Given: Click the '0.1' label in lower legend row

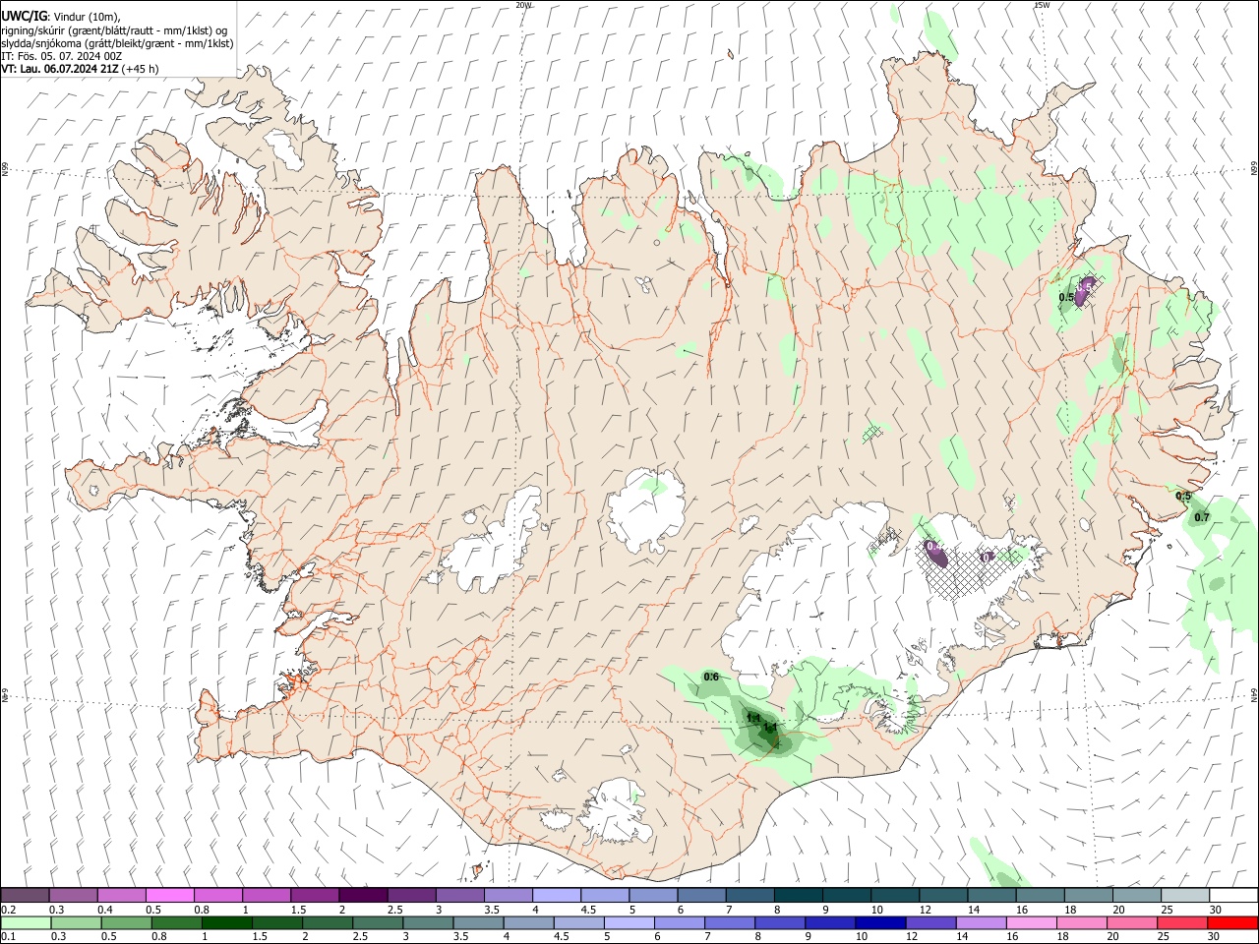Looking at the screenshot, I should [9, 937].
